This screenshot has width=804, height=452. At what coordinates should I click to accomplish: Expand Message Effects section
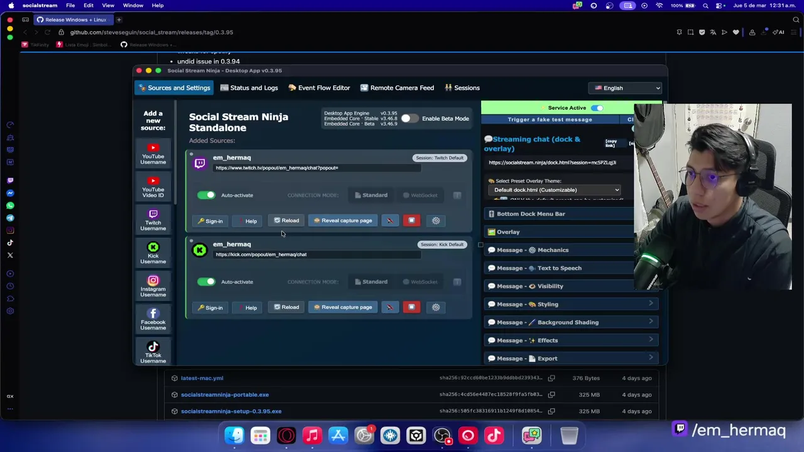pos(572,340)
